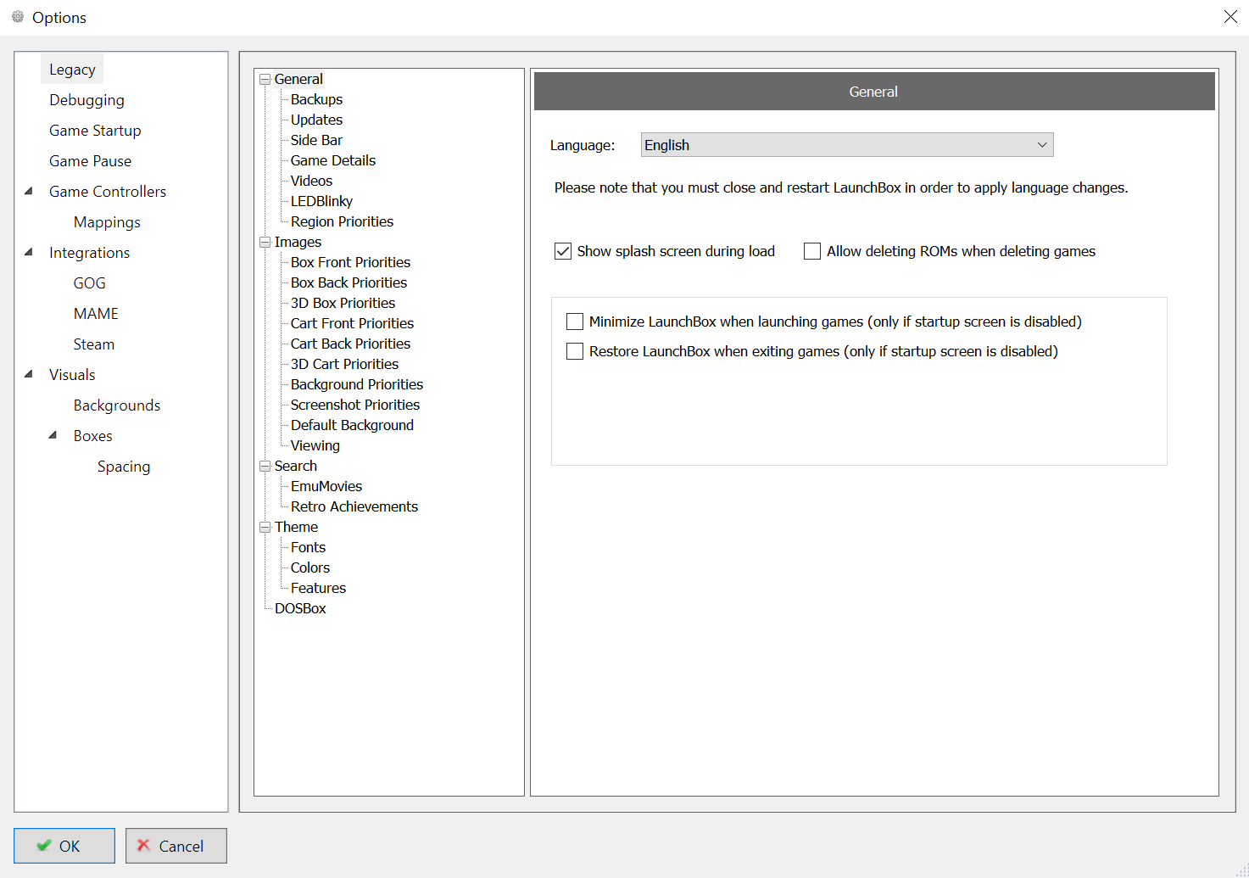Close the Options window
Image resolution: width=1249 pixels, height=878 pixels.
1230,17
